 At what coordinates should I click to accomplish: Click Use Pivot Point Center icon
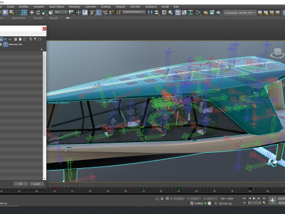pyautogui.click(x=71, y=12)
